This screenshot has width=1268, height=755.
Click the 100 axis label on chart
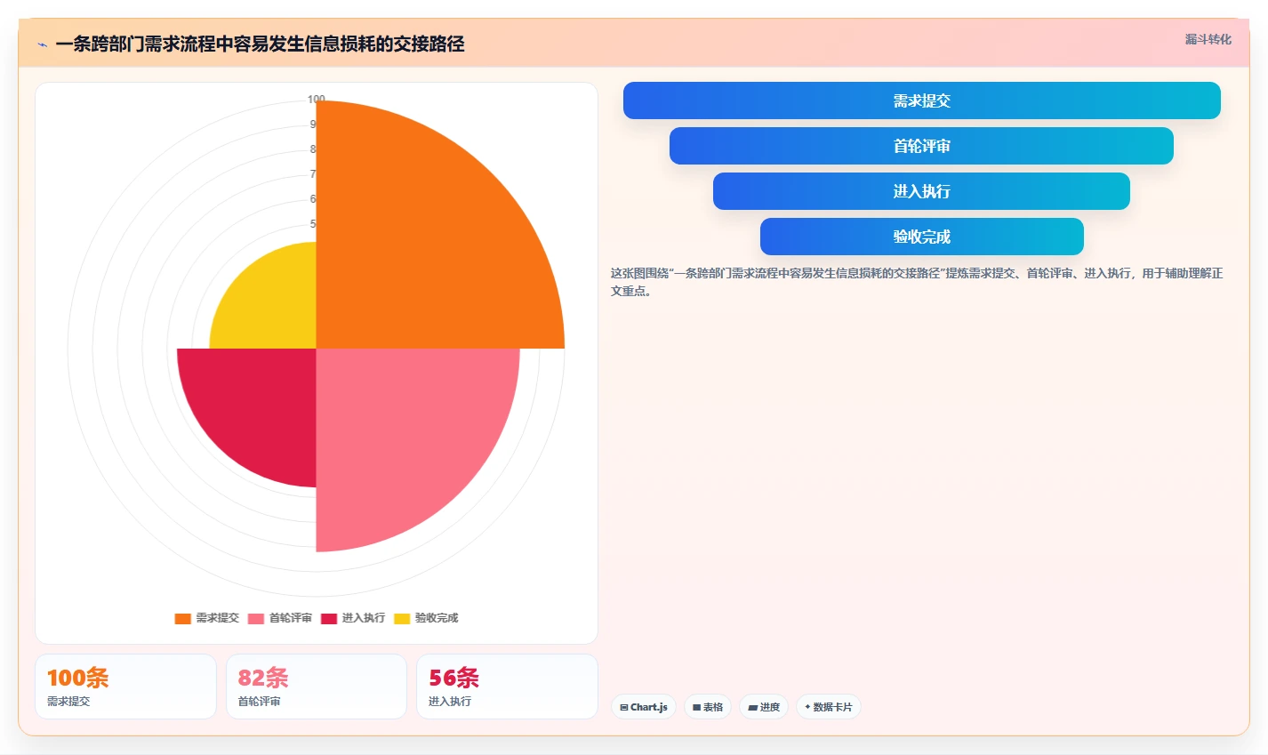(x=316, y=99)
